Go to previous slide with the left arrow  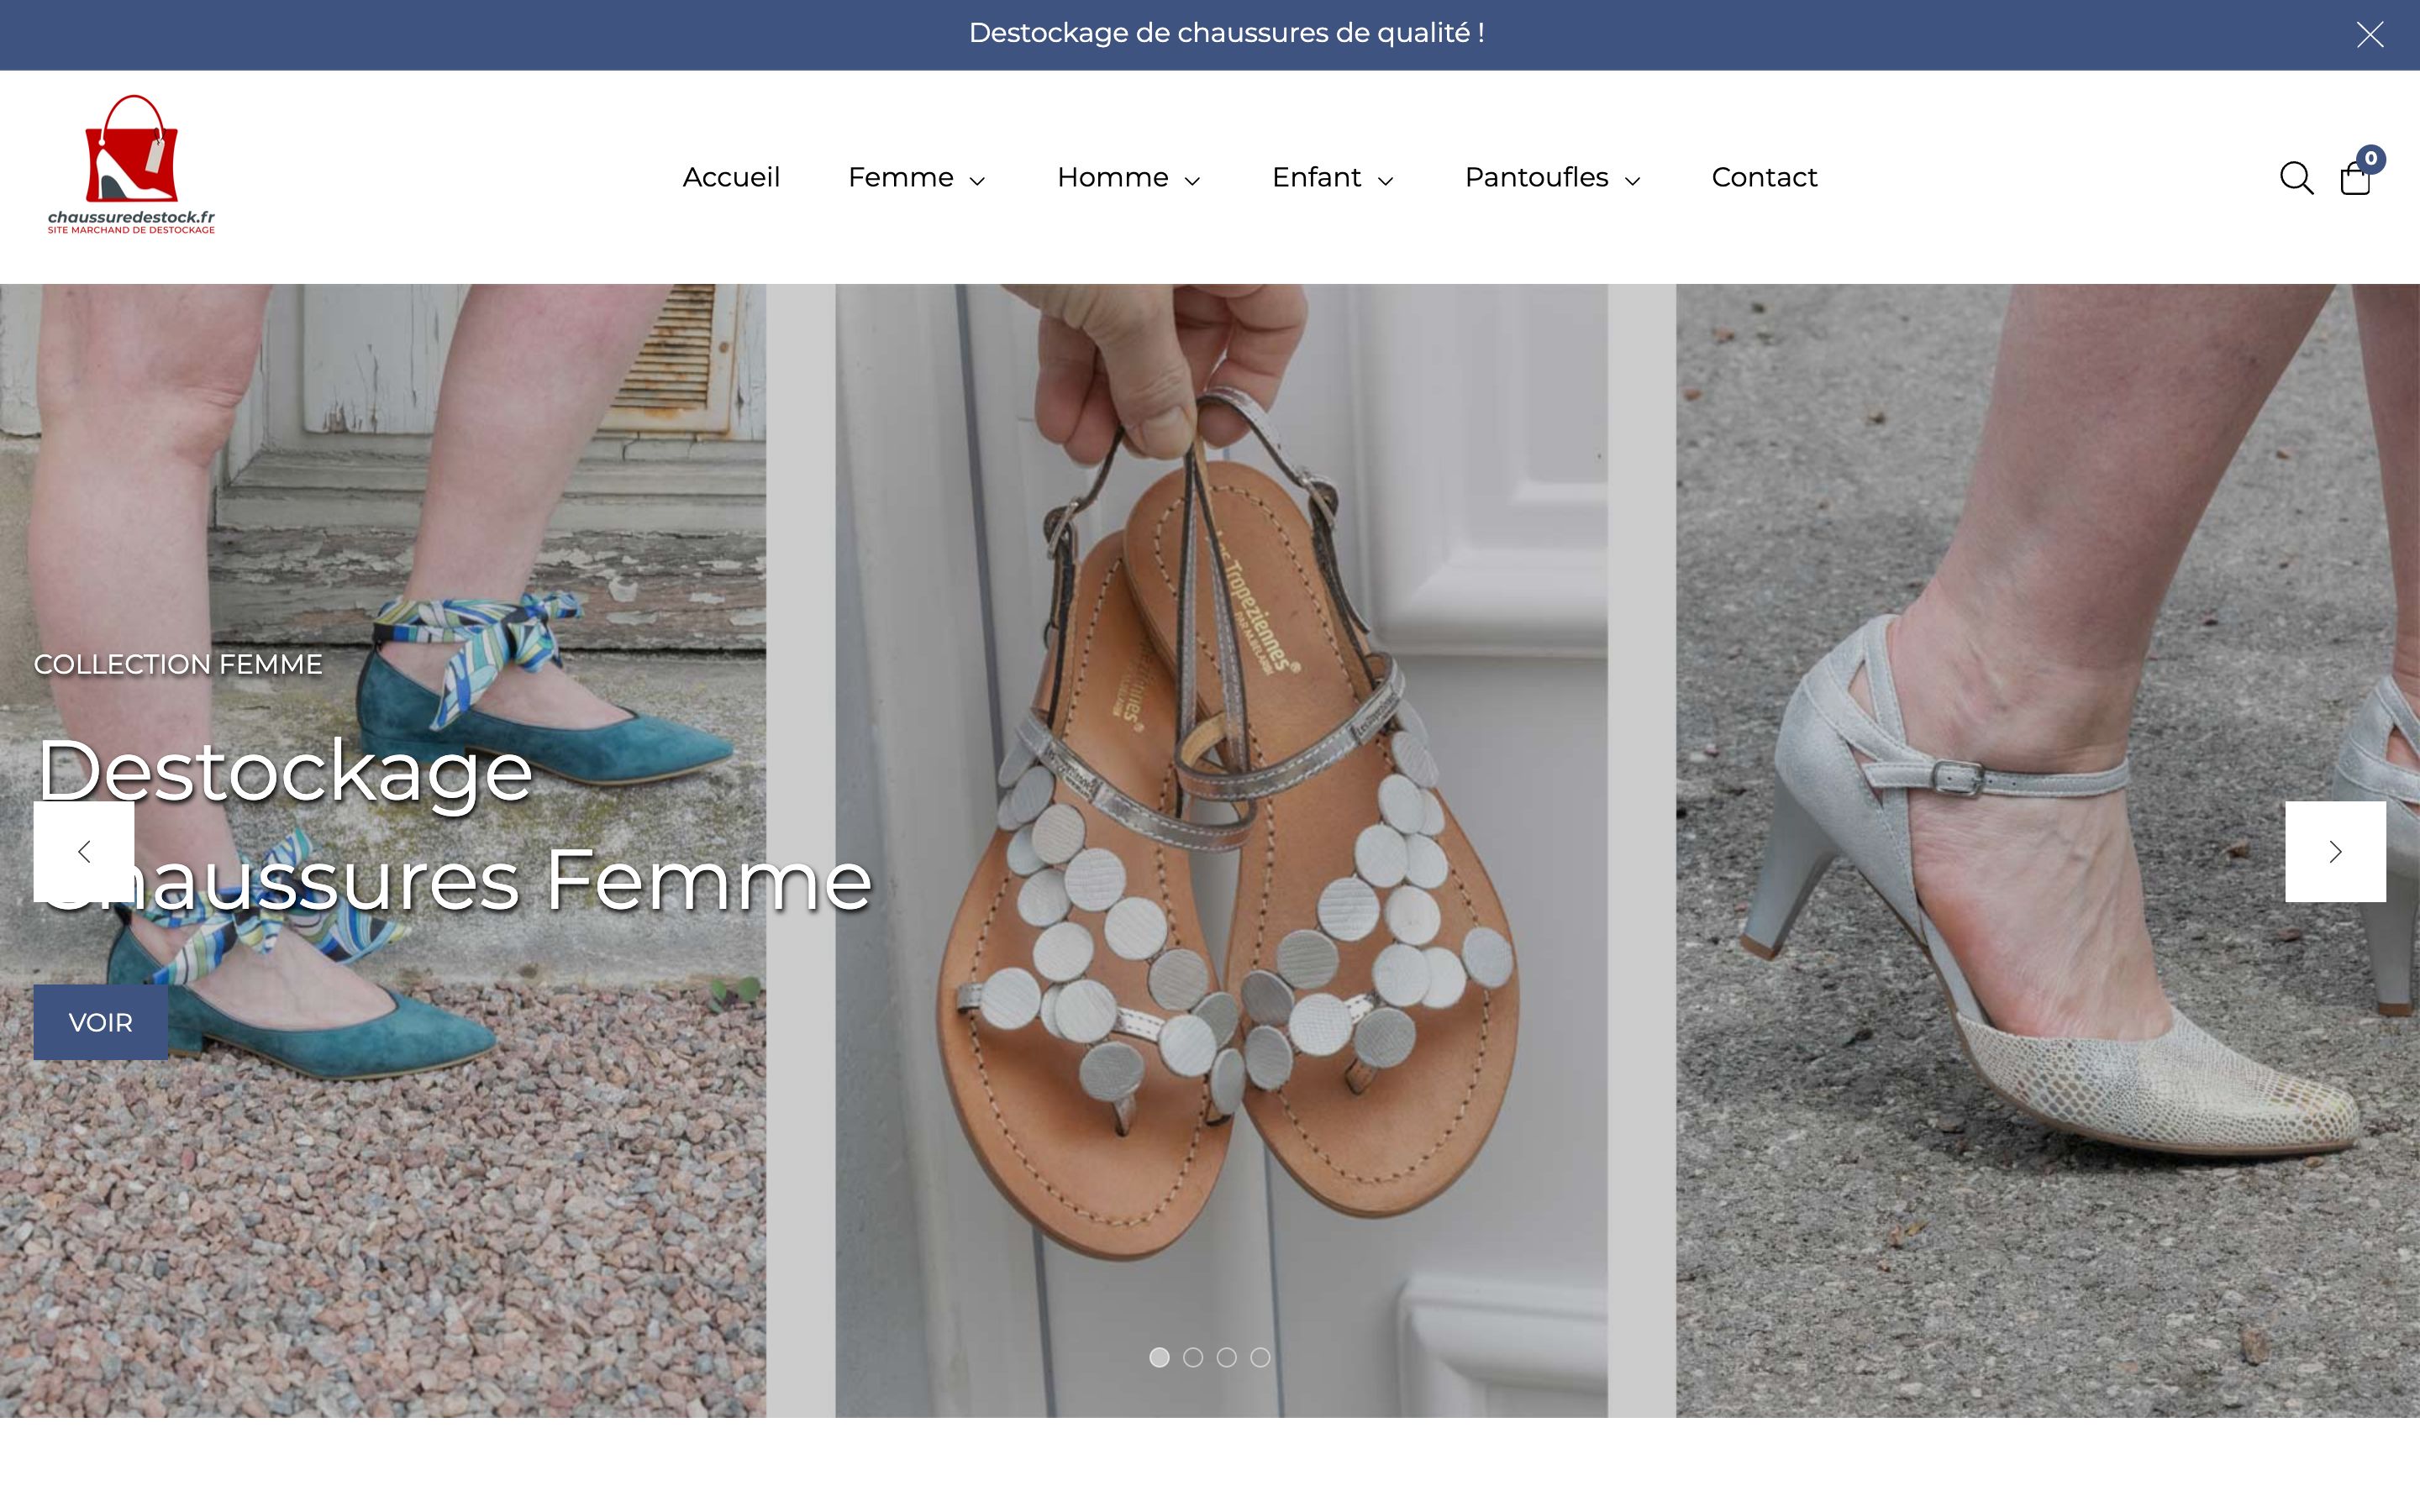pos(84,851)
